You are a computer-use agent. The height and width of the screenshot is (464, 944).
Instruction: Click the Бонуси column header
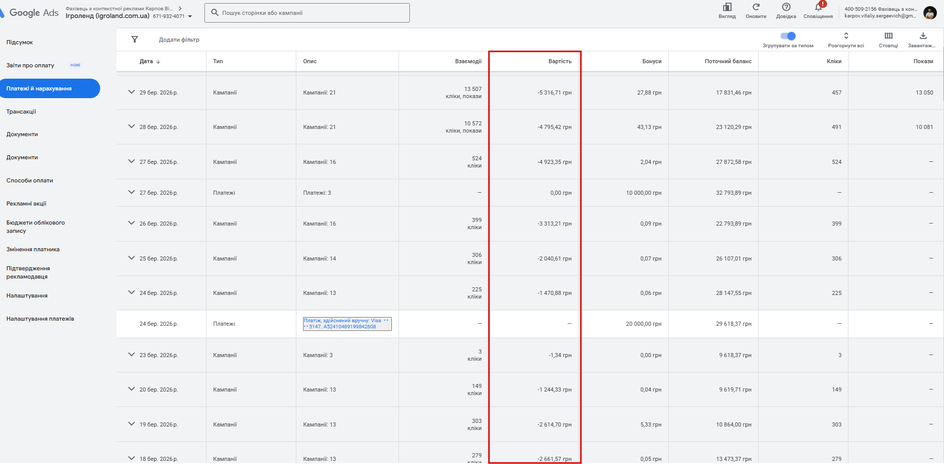coord(652,61)
